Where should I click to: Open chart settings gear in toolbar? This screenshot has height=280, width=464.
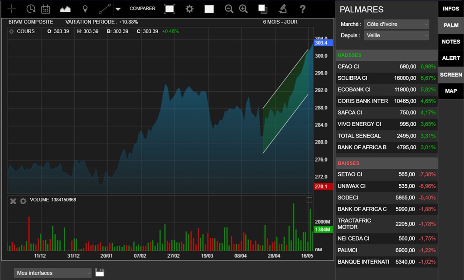pyautogui.click(x=189, y=9)
